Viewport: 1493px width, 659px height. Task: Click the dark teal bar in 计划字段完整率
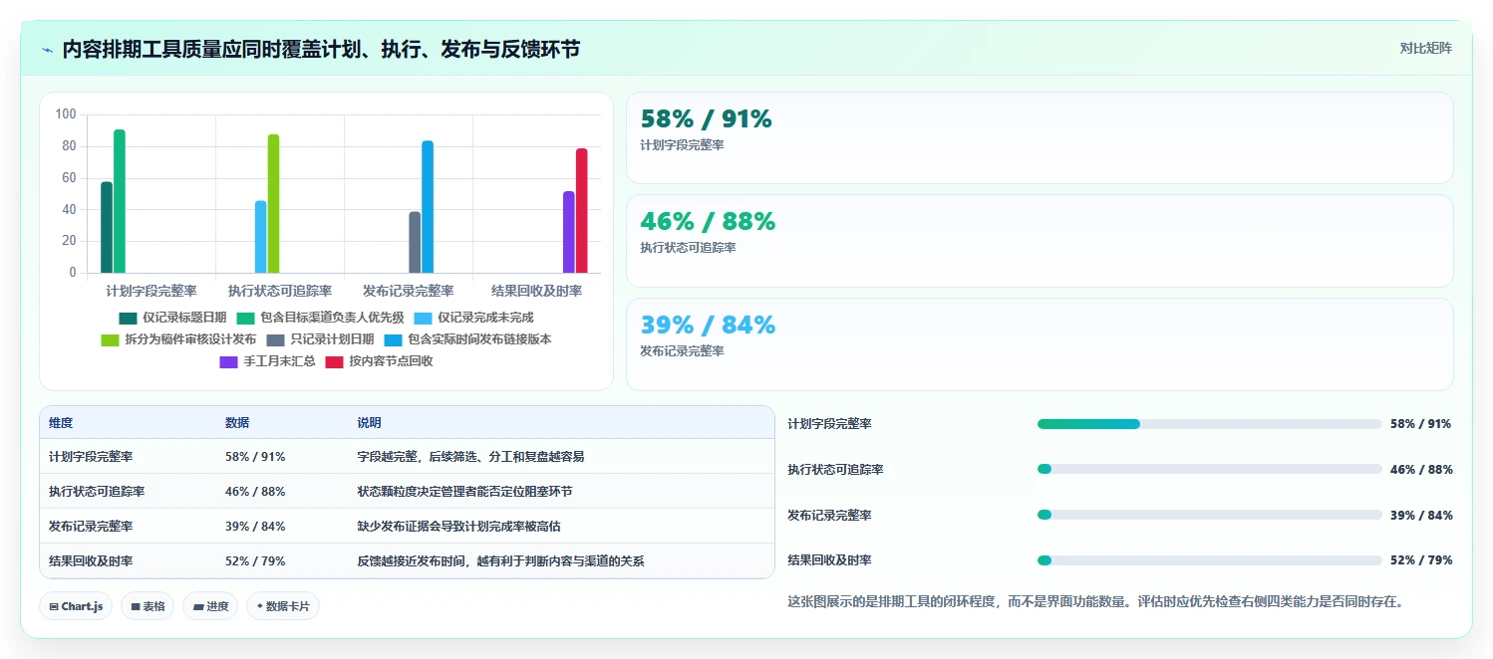(107, 227)
